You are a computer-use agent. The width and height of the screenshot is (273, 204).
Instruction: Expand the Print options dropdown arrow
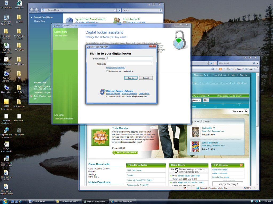[x=232, y=69]
